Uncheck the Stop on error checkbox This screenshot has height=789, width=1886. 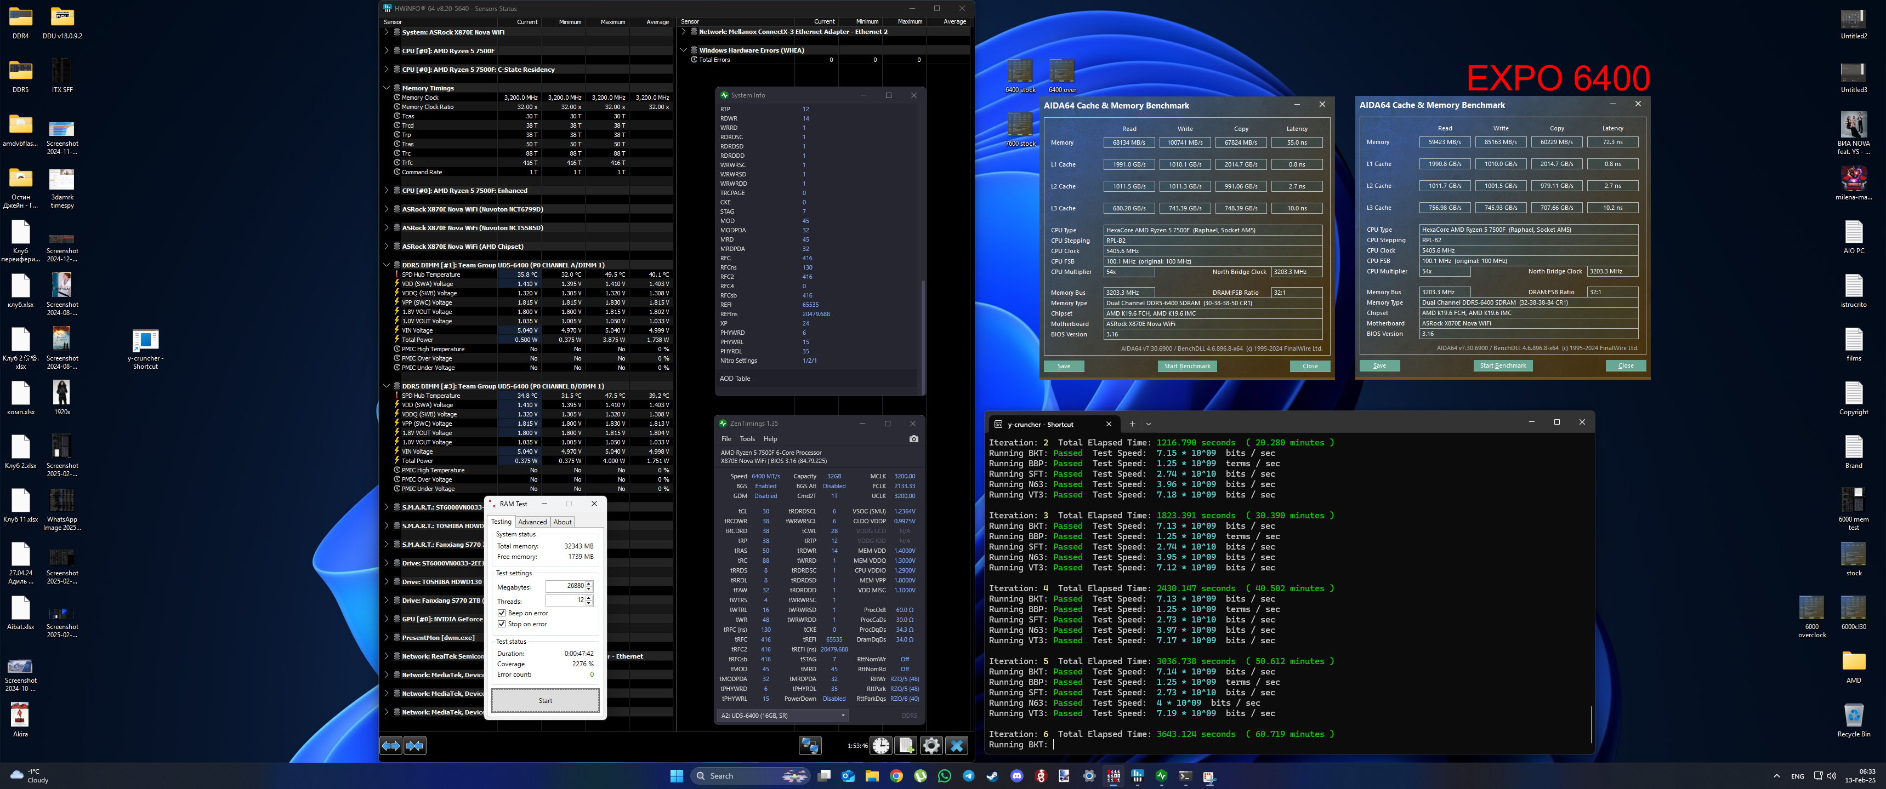point(502,624)
